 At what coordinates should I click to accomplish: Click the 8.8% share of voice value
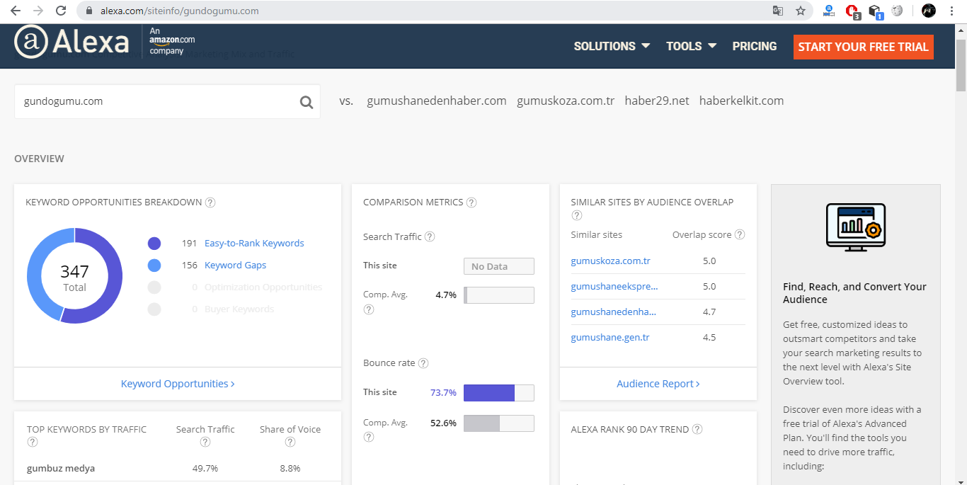coord(290,468)
